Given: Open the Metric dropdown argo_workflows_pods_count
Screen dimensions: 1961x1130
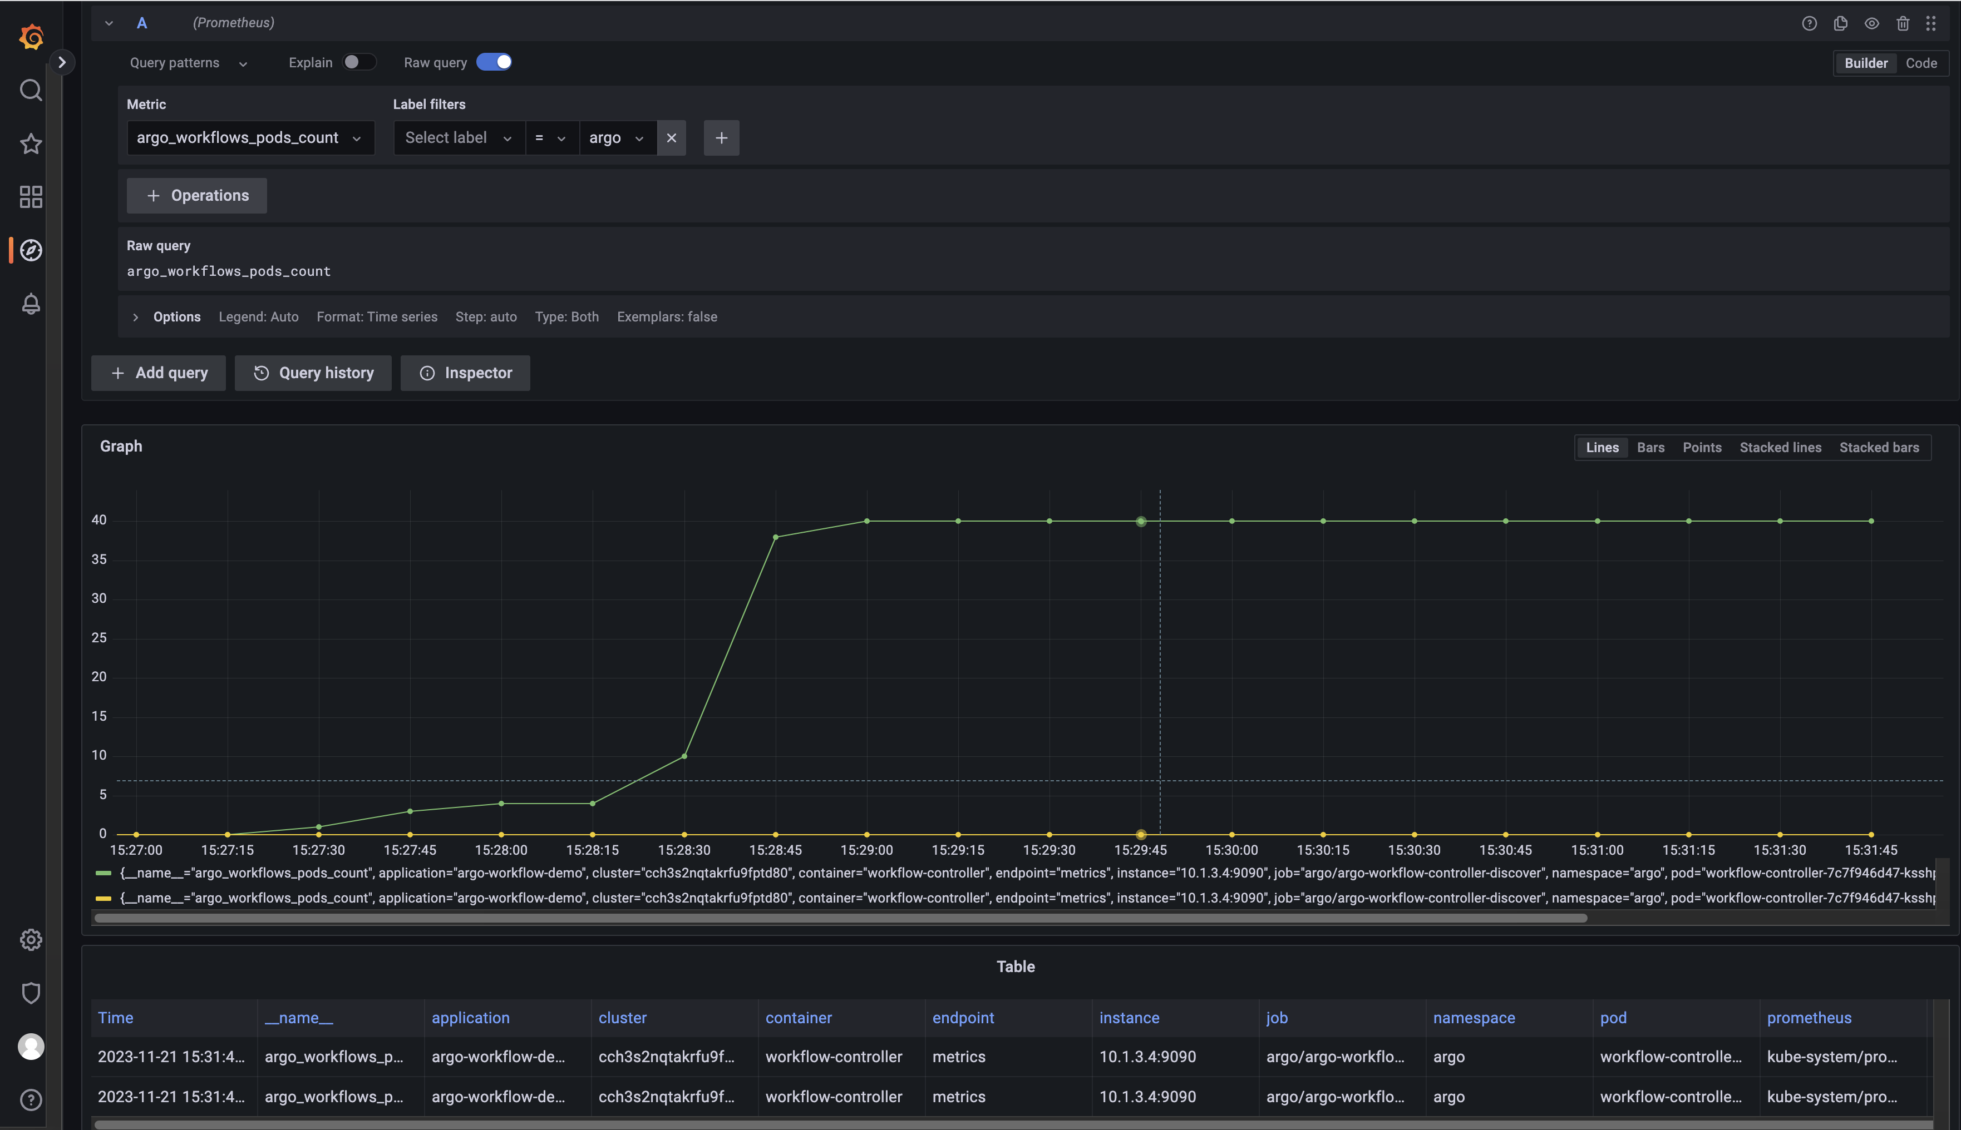Looking at the screenshot, I should coord(249,137).
